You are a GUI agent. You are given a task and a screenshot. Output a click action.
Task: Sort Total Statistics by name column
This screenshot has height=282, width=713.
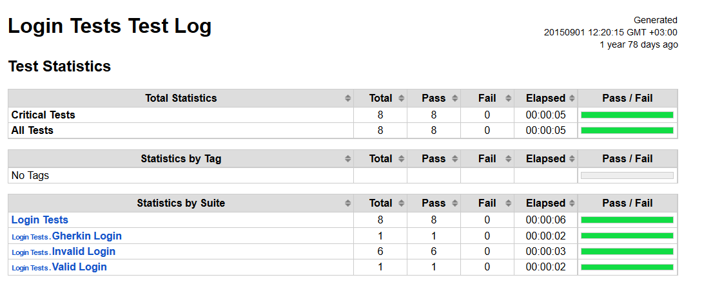coord(348,98)
